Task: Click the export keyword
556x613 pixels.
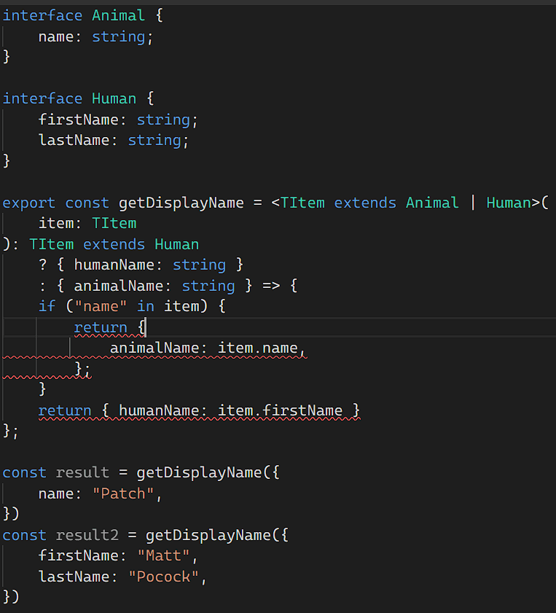Action: point(29,203)
